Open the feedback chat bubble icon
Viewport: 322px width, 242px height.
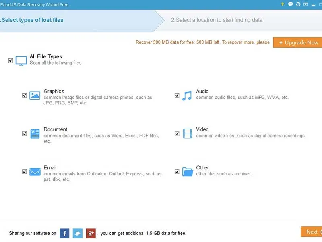click(x=291, y=4)
